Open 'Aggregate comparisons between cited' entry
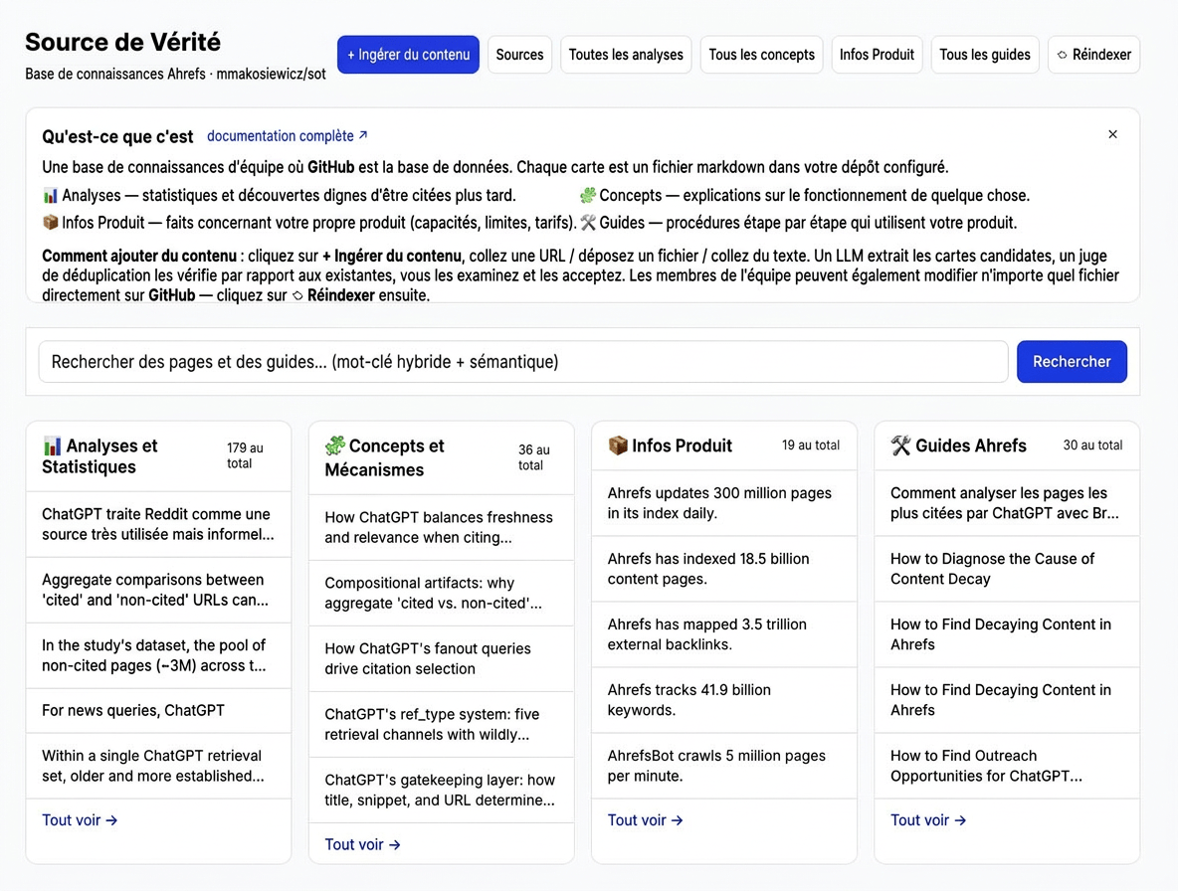The width and height of the screenshot is (1178, 891). pyautogui.click(x=158, y=590)
